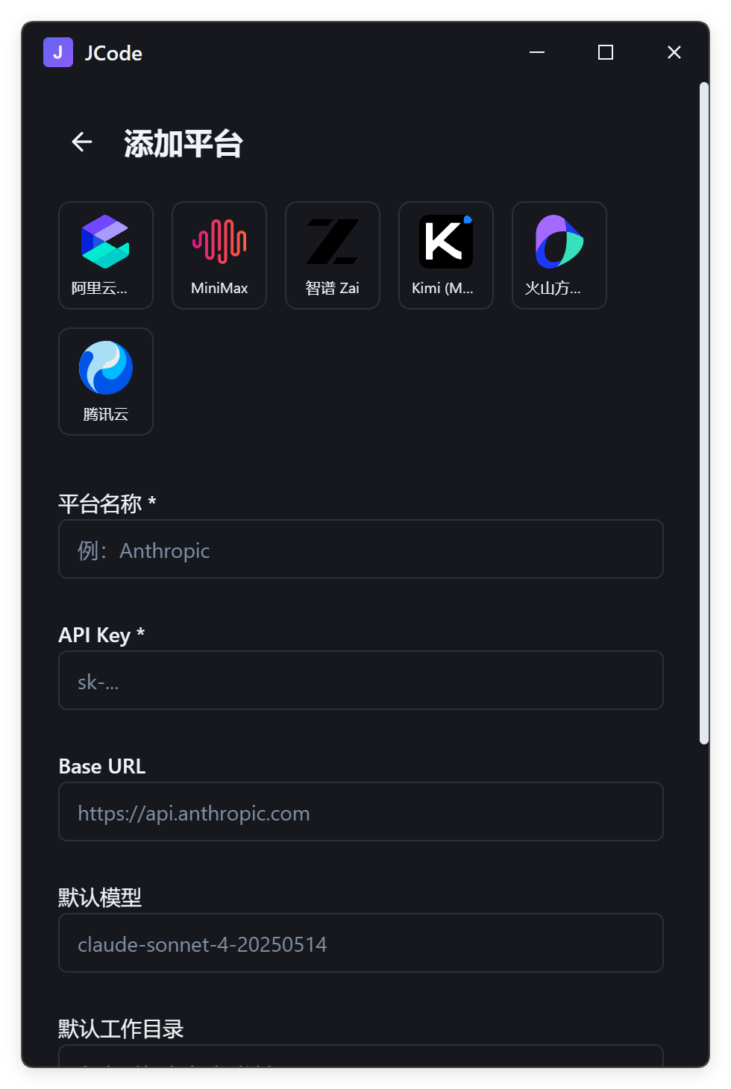Viewport: 731px width, 1089px height.
Task: Maximize the JCode window
Action: click(x=606, y=52)
